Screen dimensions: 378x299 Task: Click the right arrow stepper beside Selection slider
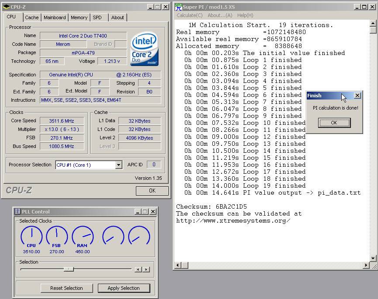[x=146, y=270]
